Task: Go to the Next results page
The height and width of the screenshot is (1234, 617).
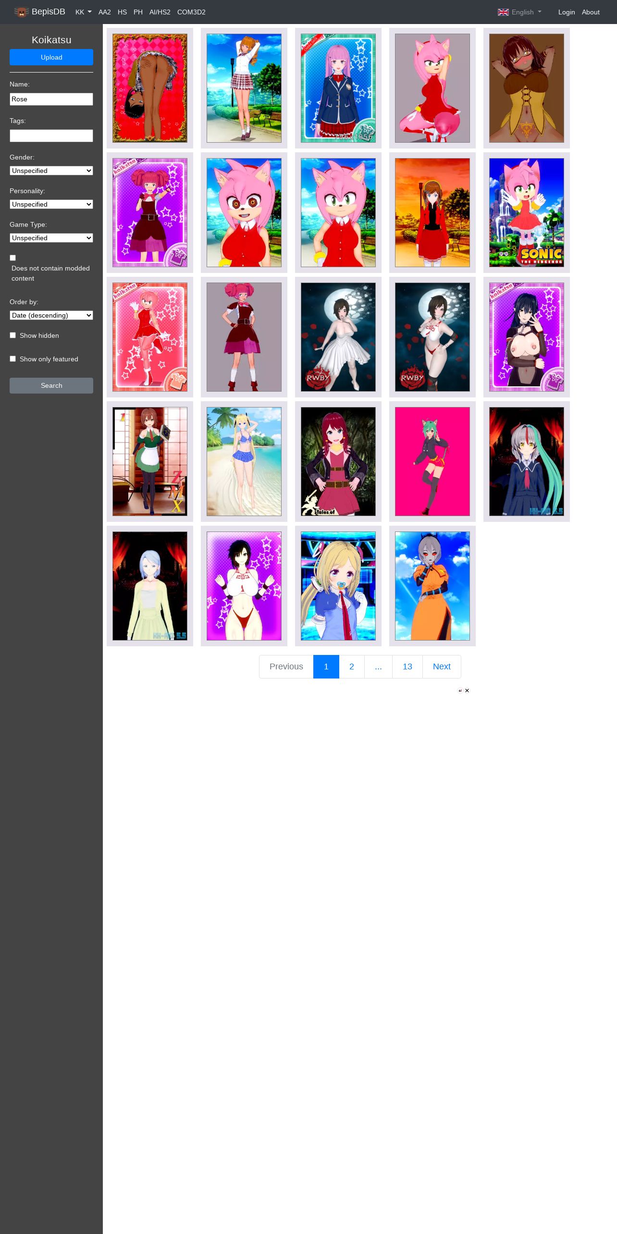Action: (442, 666)
